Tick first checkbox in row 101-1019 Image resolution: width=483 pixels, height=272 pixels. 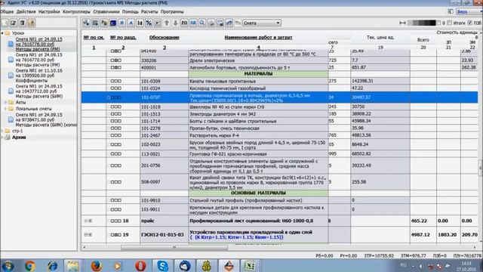click(x=112, y=107)
